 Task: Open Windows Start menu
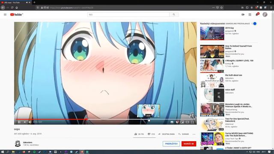pos(3,152)
